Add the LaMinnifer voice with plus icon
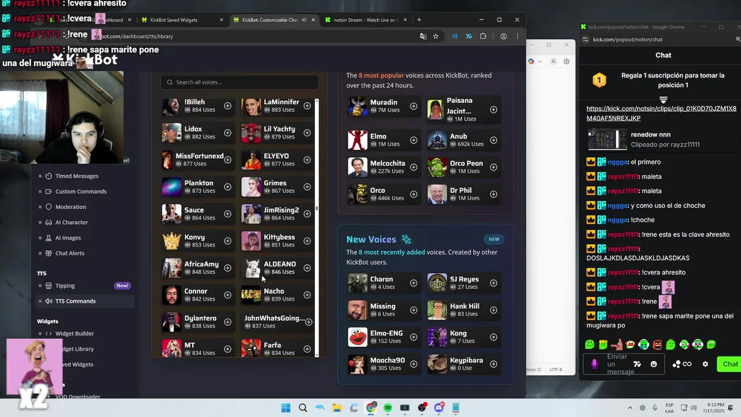 click(x=307, y=106)
